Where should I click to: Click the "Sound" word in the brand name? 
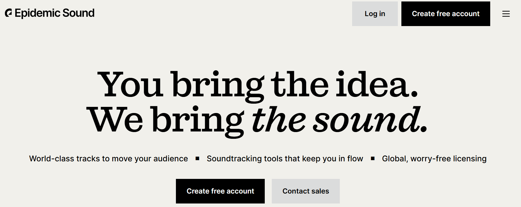[x=78, y=13]
